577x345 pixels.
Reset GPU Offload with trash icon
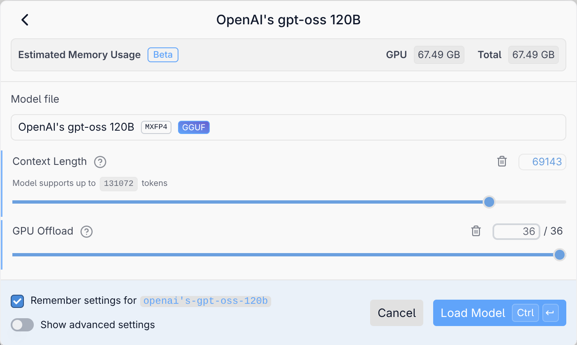(476, 231)
